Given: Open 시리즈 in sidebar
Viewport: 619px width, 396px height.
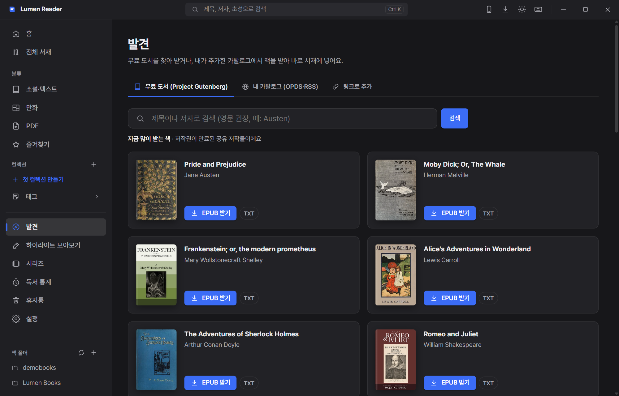Looking at the screenshot, I should click(x=56, y=263).
